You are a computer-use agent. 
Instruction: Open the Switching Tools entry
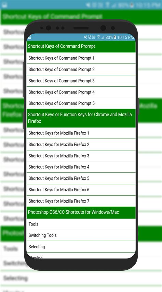[x=81, y=235]
